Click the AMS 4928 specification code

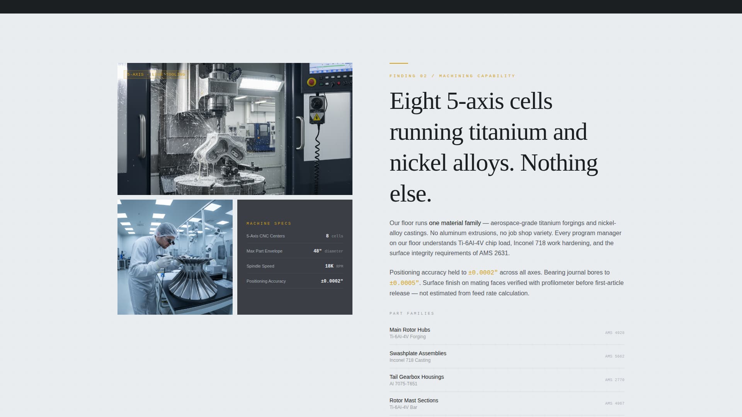[x=614, y=332]
